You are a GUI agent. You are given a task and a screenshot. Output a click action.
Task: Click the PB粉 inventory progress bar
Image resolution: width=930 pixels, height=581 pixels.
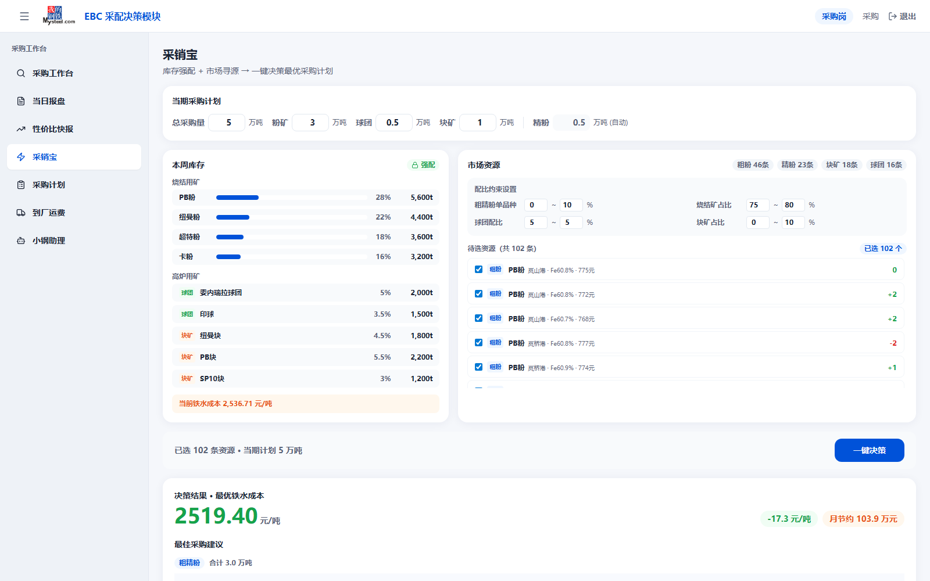pos(292,198)
